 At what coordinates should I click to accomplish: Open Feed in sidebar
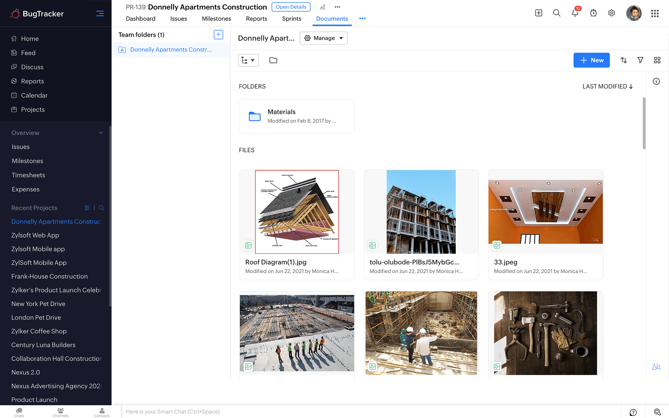tap(28, 53)
